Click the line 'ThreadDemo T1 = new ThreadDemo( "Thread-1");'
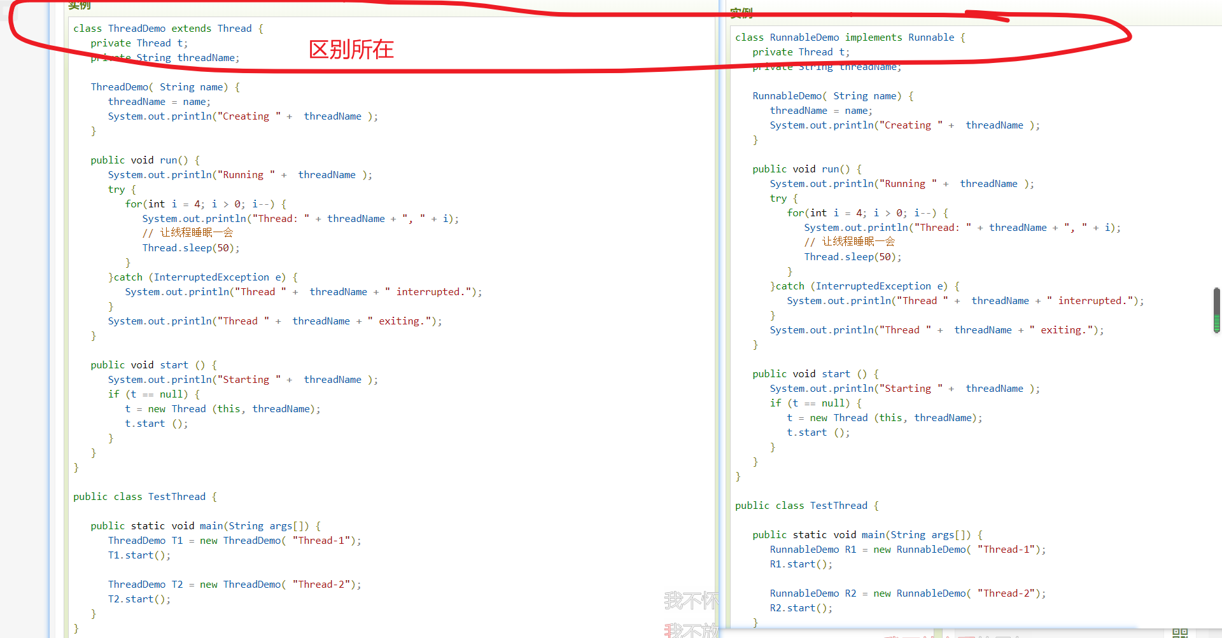 (234, 541)
